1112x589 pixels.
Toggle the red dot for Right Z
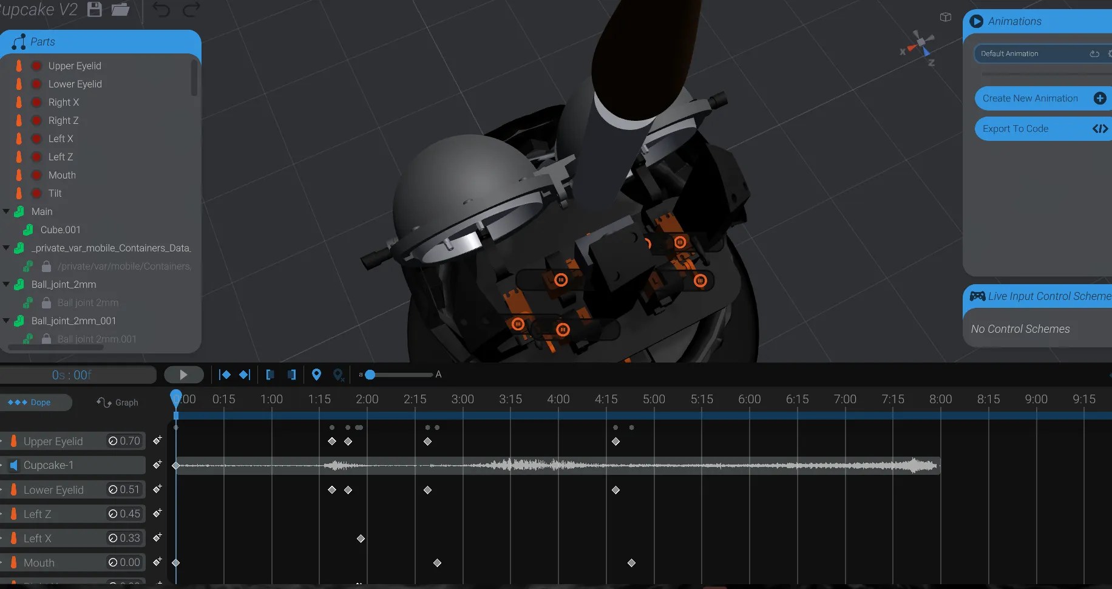click(36, 120)
